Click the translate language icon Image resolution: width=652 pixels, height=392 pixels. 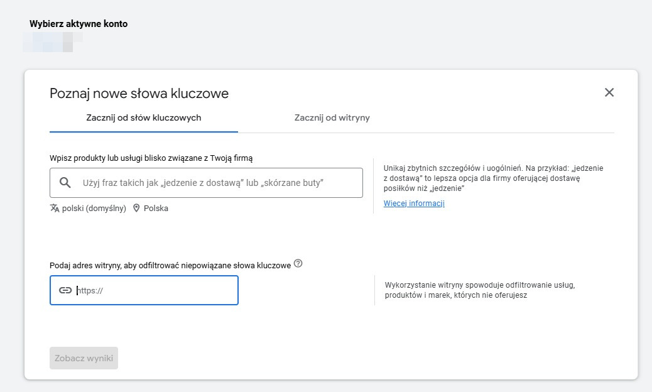[x=55, y=208]
